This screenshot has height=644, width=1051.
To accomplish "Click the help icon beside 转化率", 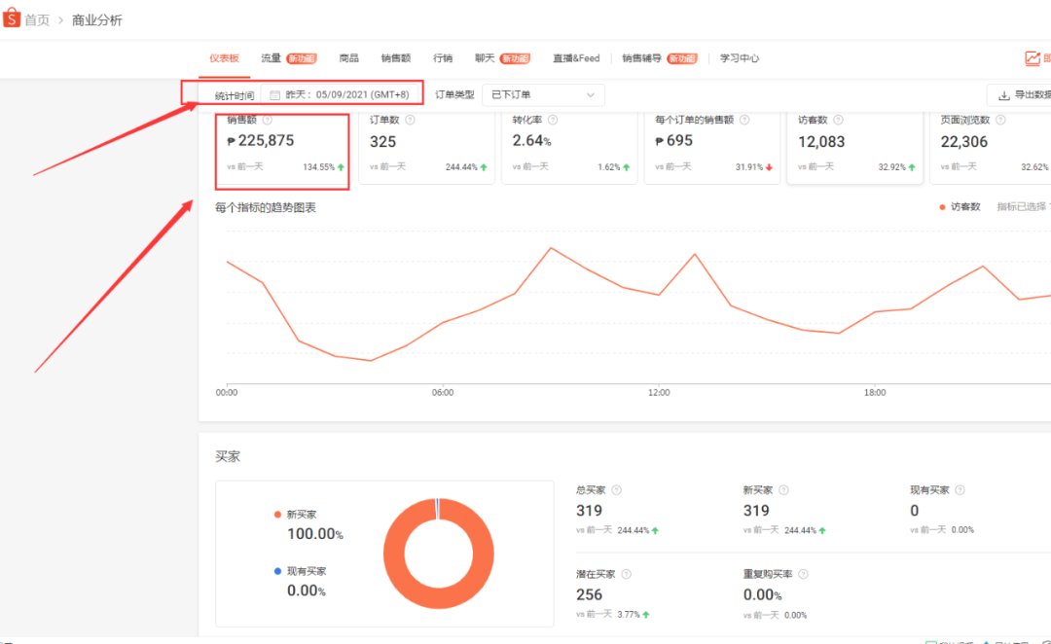I will 554,120.
